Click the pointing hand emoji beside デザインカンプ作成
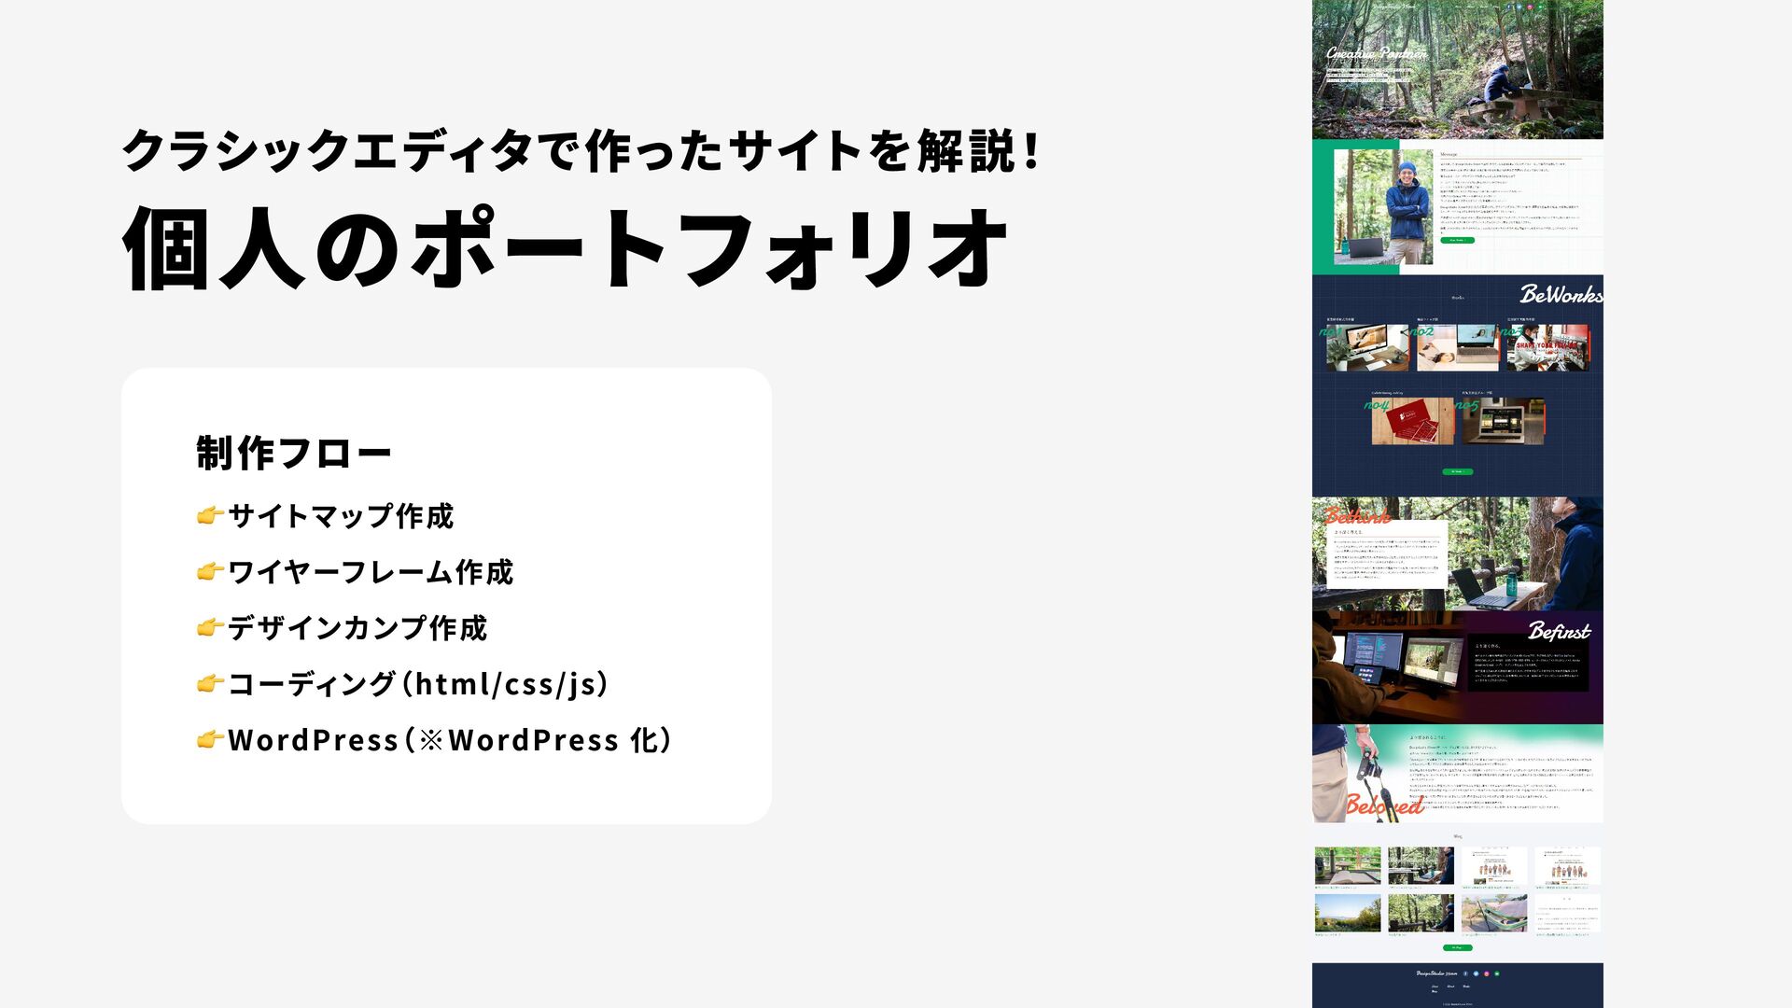 point(210,627)
